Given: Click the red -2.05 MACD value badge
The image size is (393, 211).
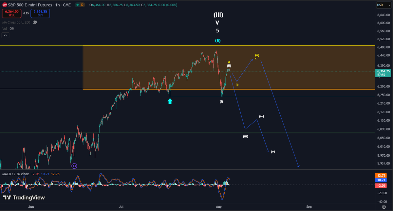Looking at the screenshot, I should [x=380, y=185].
